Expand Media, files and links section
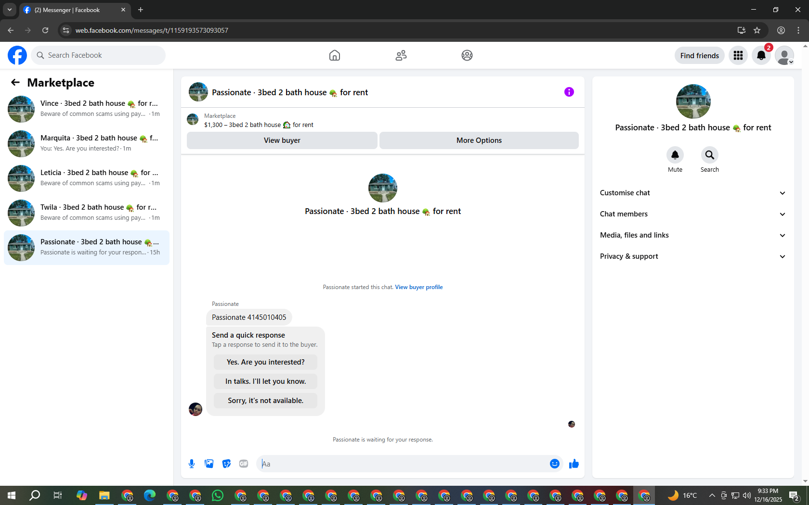 (x=693, y=235)
